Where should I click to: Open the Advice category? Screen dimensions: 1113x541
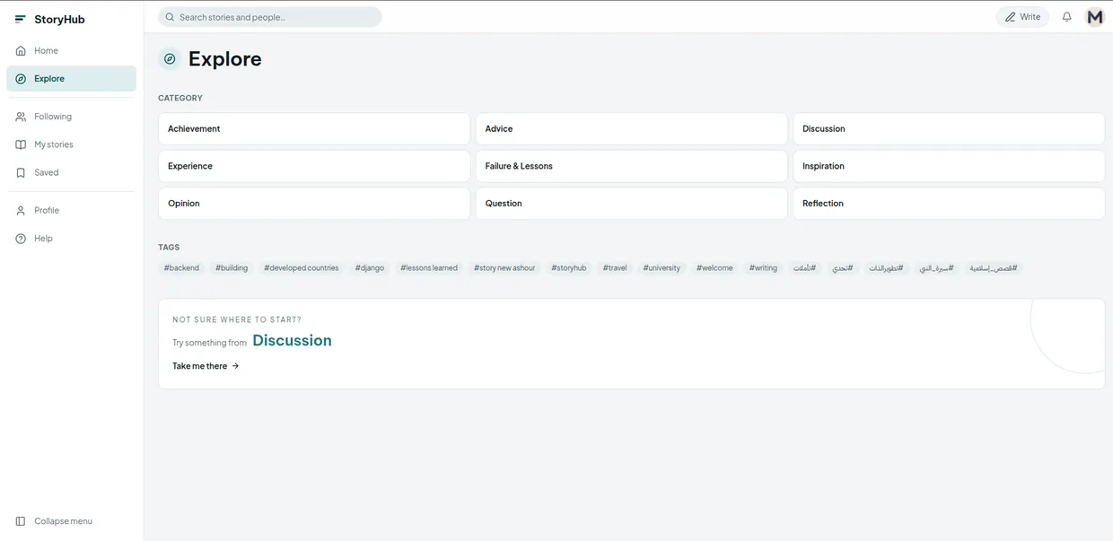point(631,129)
